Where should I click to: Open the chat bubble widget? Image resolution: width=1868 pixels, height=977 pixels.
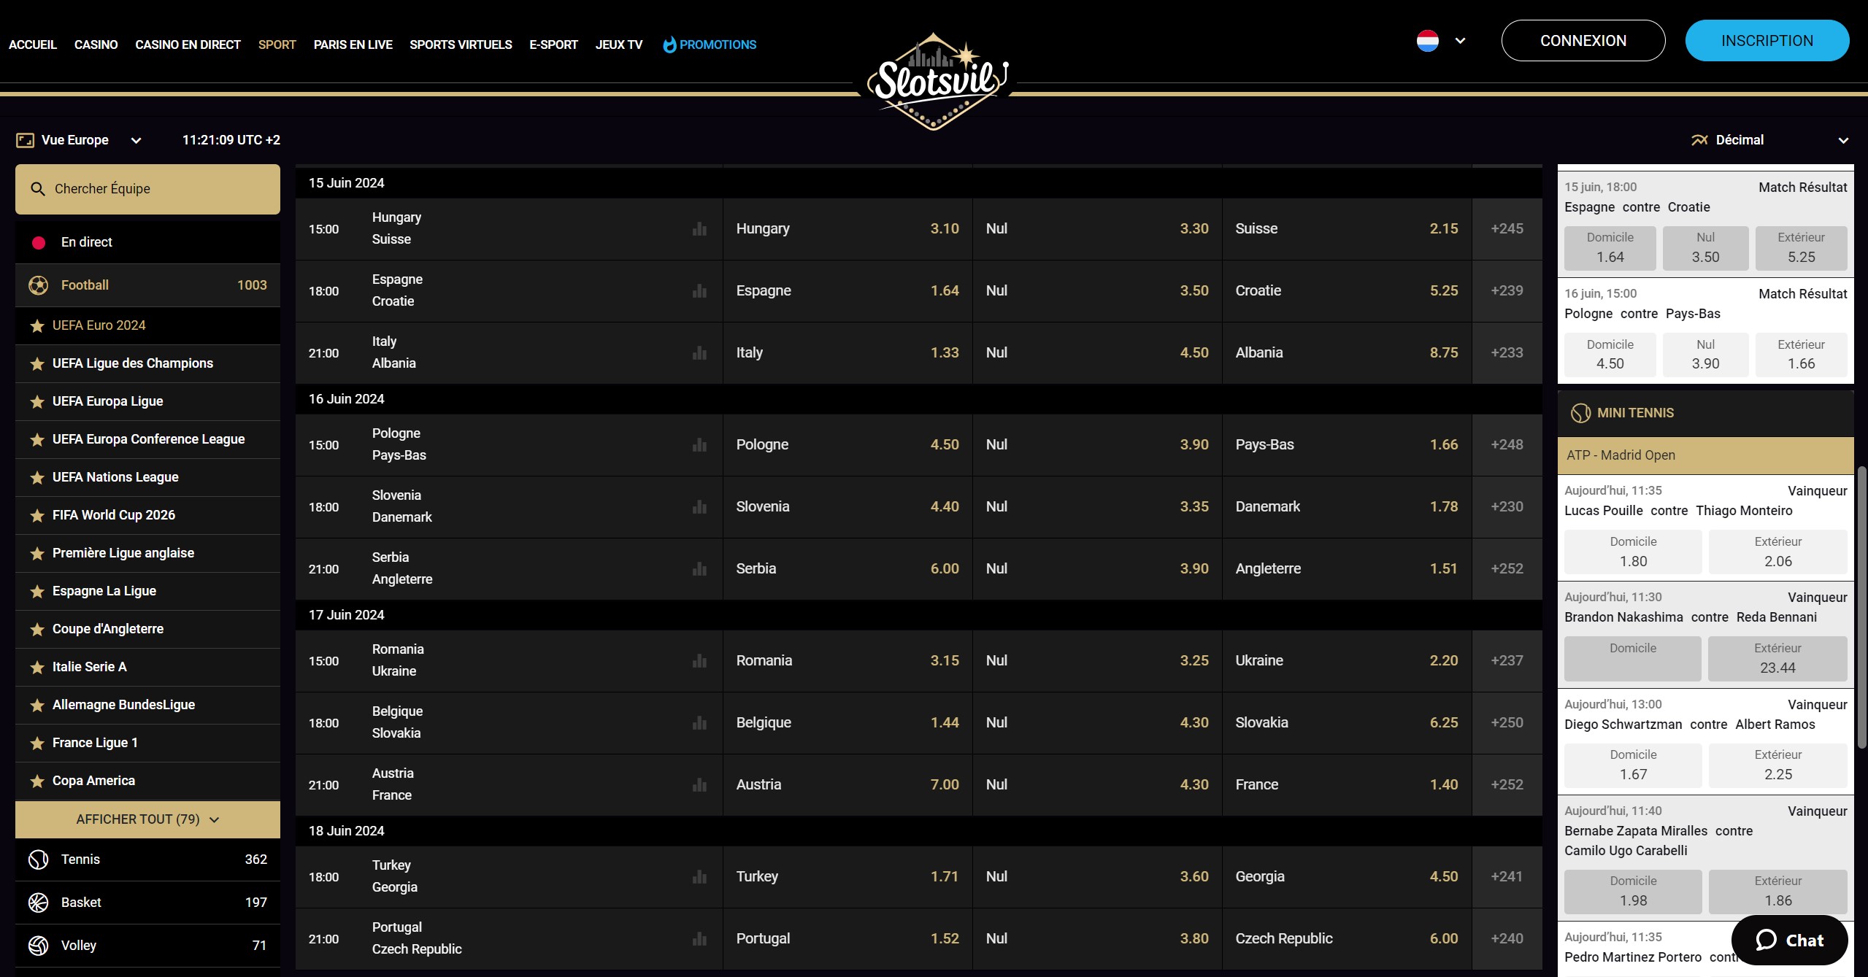(x=1789, y=941)
